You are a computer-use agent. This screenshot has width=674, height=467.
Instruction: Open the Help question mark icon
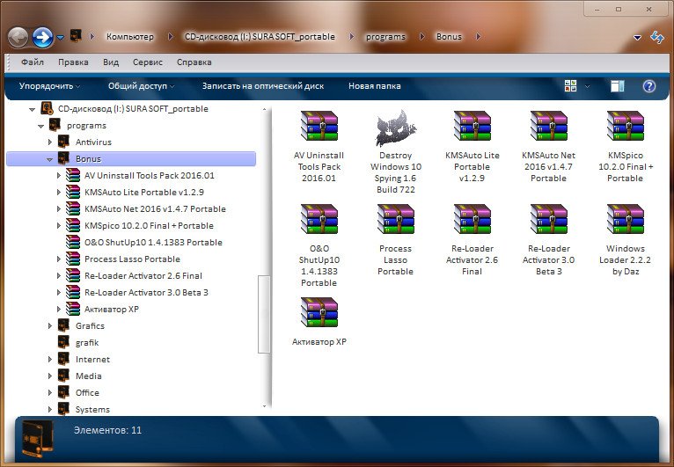point(648,86)
